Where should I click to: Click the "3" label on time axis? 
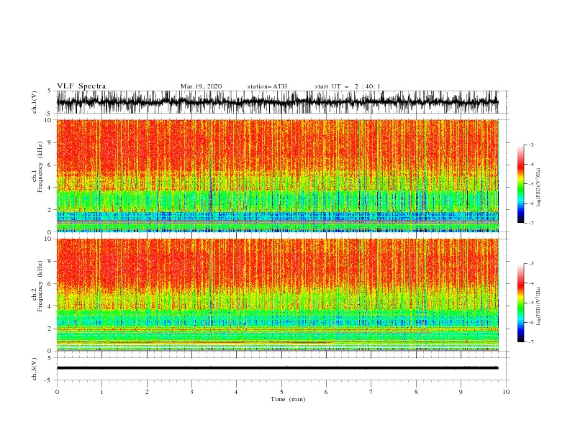tap(191, 392)
